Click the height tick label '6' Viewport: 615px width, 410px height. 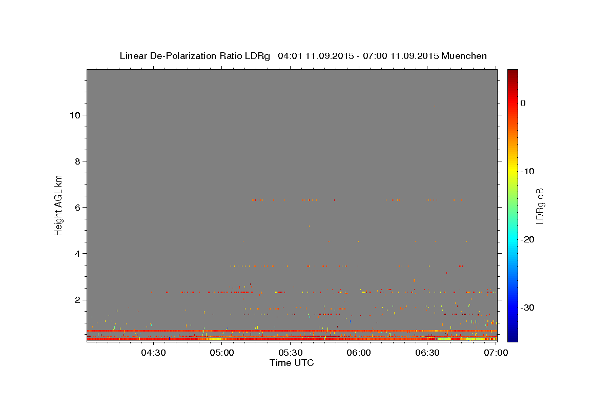77,207
